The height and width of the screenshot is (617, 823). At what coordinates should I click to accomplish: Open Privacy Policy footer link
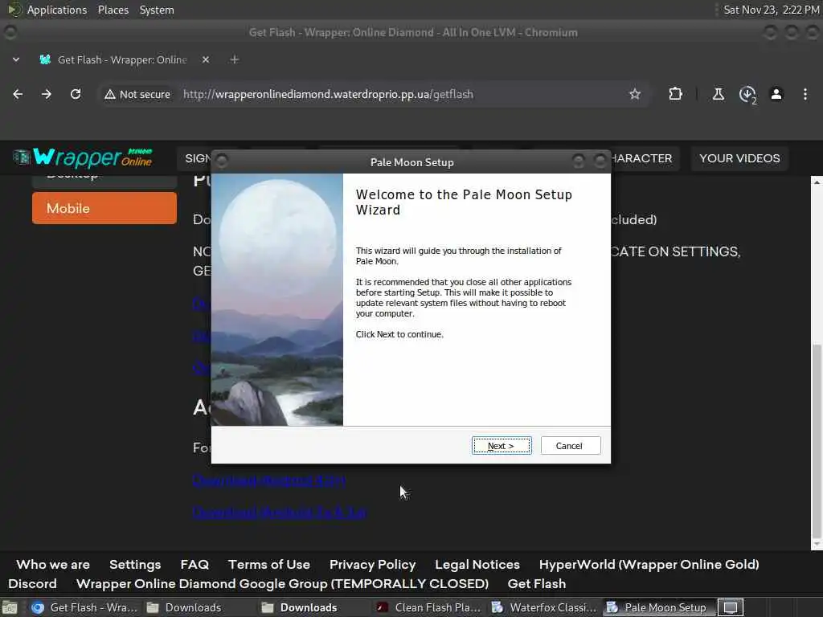[372, 565]
